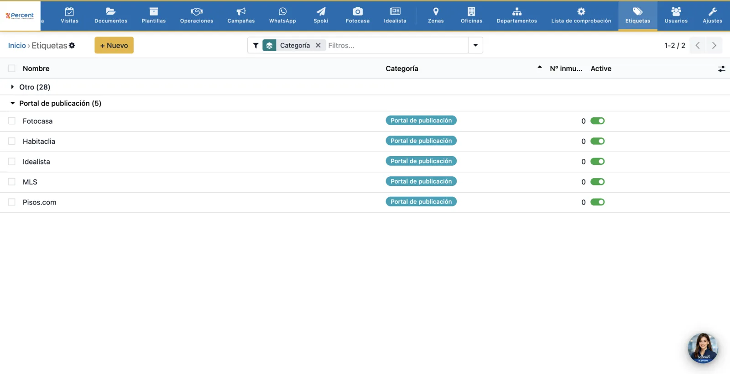Open the Campañas megaphone icon
The image size is (730, 374).
point(241,11)
